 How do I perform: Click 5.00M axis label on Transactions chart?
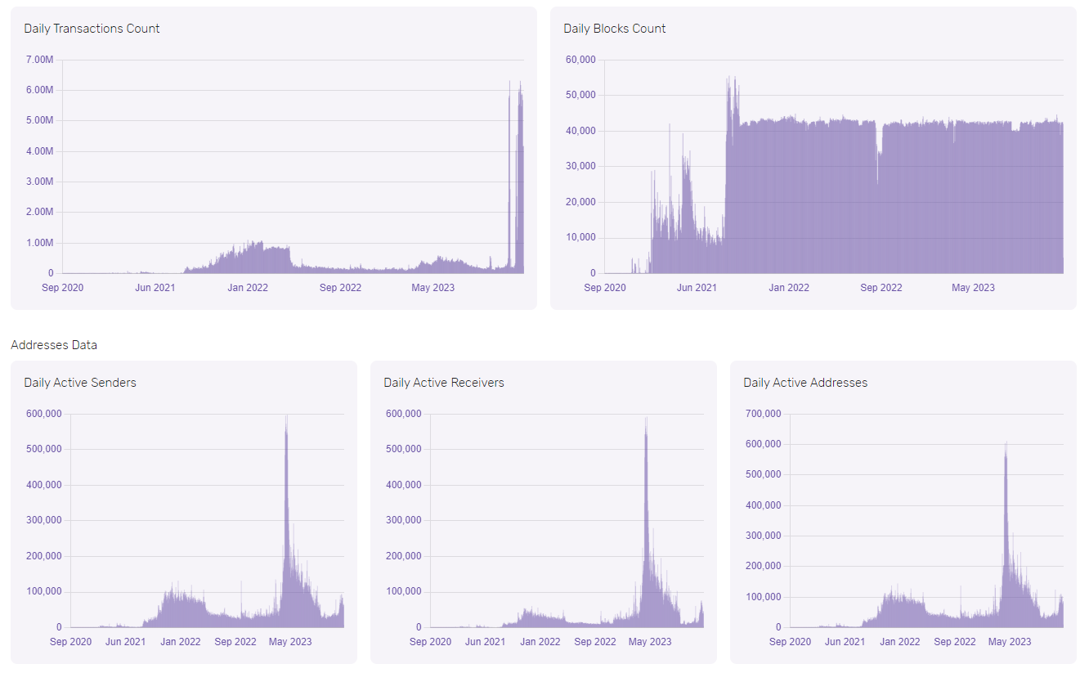coord(39,120)
